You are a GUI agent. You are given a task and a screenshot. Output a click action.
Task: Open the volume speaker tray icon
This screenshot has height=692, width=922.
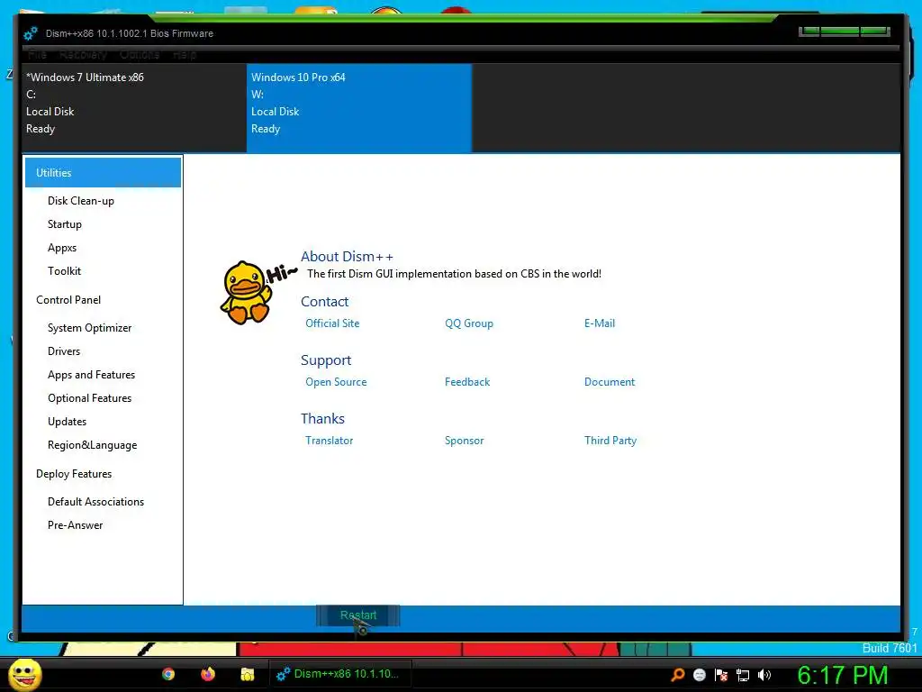coord(764,675)
